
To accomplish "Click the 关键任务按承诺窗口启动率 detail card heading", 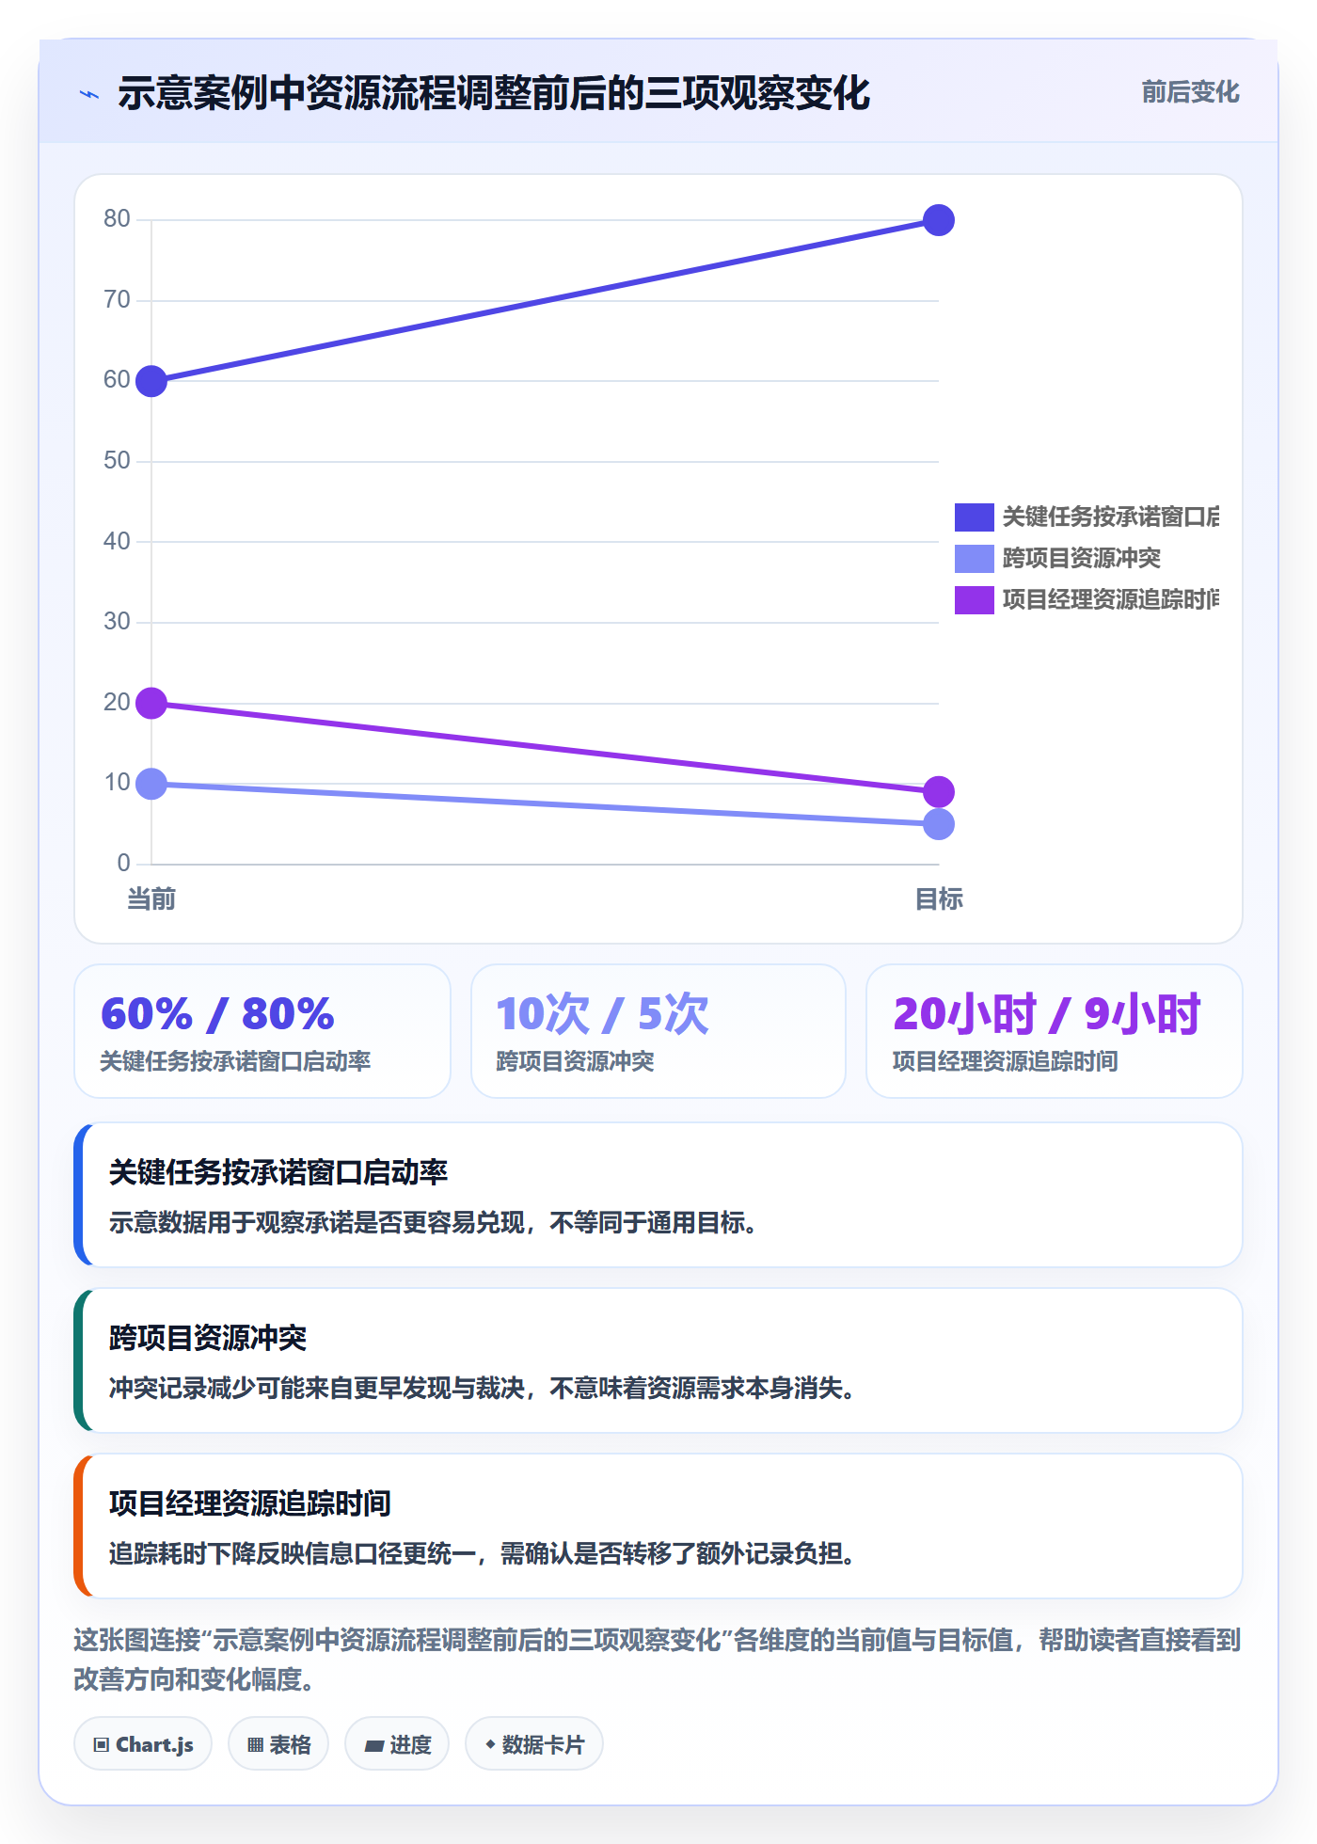I will pos(278,1172).
